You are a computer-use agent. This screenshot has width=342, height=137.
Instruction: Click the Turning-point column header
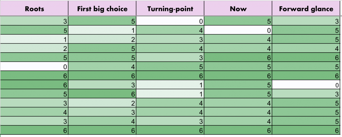[x=170, y=9]
